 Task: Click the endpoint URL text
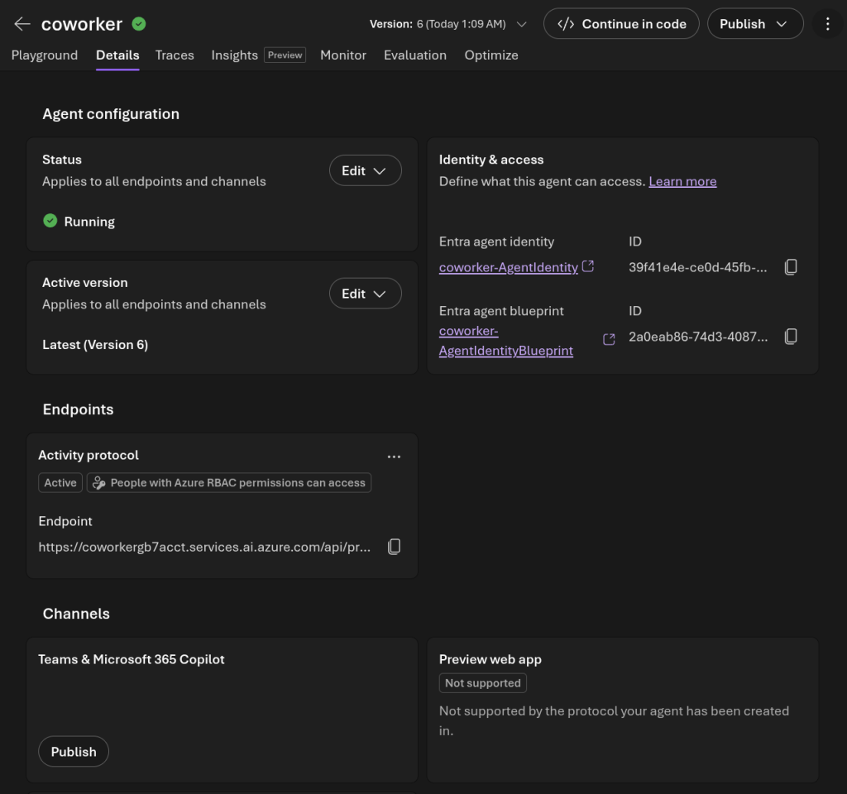[x=204, y=548]
